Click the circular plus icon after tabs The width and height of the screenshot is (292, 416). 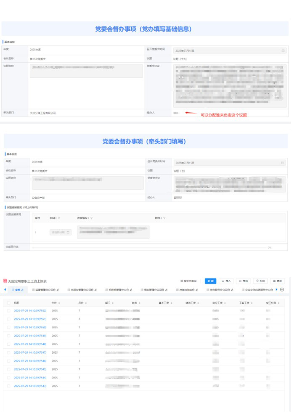(282, 289)
